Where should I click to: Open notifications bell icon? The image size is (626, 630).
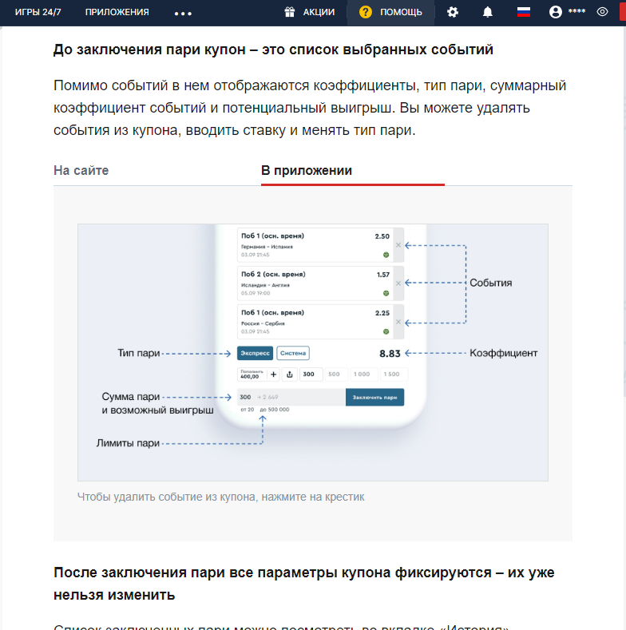point(487,12)
